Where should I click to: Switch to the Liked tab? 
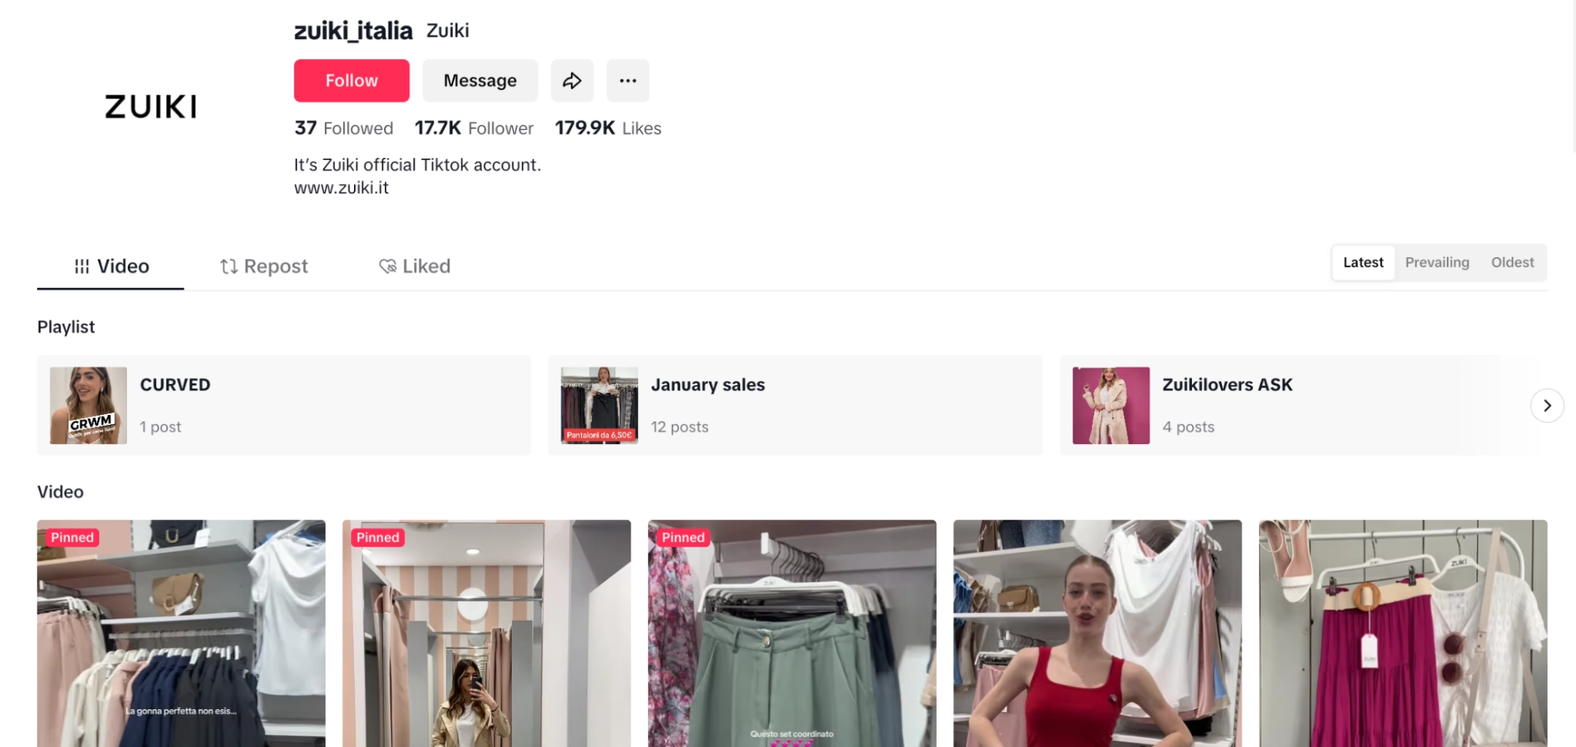(415, 267)
